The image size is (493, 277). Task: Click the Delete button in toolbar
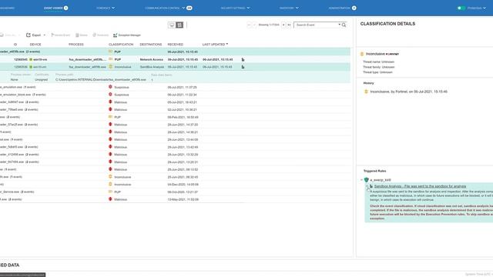click(x=82, y=35)
